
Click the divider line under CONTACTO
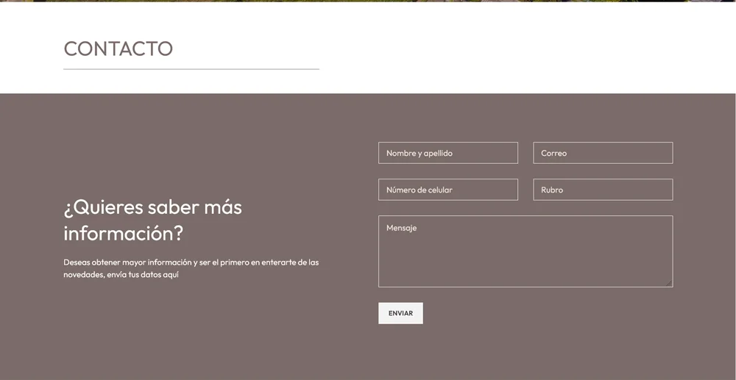[x=191, y=69]
